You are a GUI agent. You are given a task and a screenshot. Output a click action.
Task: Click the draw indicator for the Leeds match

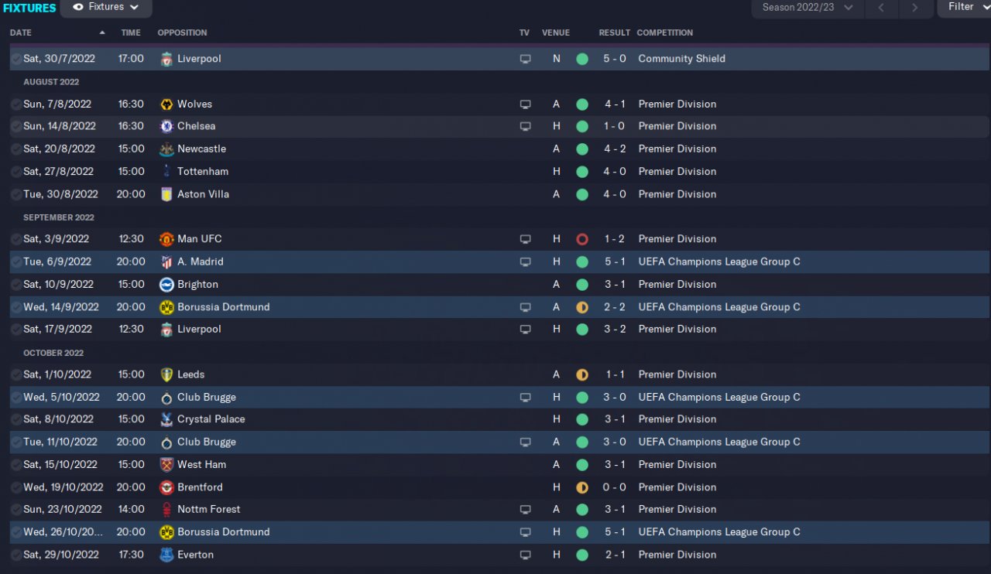582,374
